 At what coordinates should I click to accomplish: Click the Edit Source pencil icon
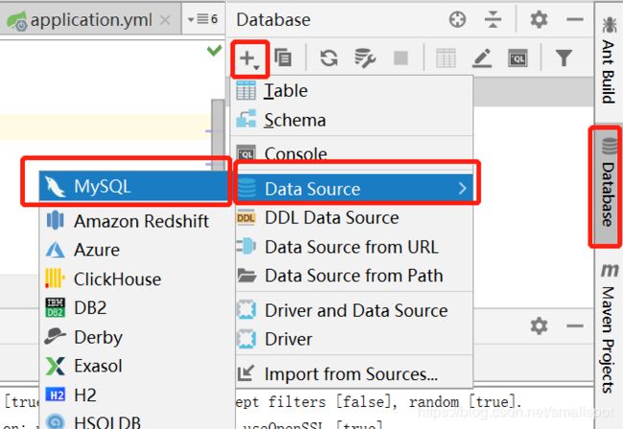click(x=482, y=58)
